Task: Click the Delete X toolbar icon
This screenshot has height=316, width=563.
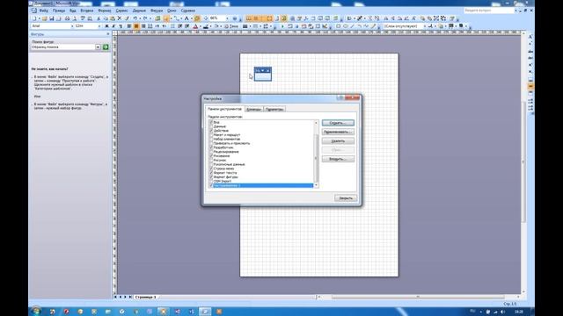Action: click(120, 18)
